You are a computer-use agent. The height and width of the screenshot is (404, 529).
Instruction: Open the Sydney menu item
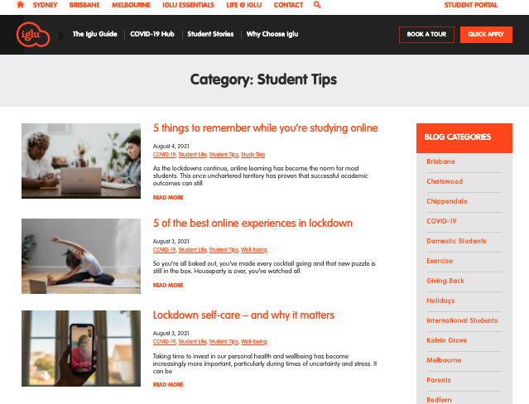coord(45,5)
